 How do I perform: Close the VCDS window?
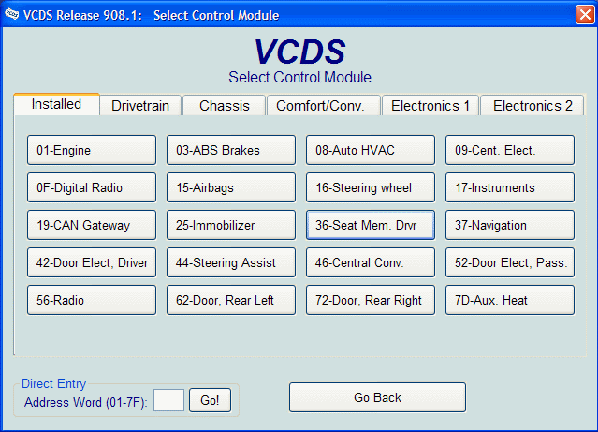point(585,14)
